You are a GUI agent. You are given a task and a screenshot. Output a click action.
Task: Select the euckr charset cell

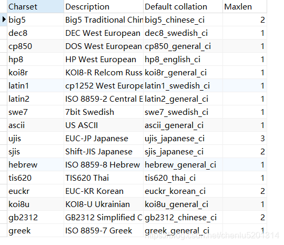coord(36,191)
